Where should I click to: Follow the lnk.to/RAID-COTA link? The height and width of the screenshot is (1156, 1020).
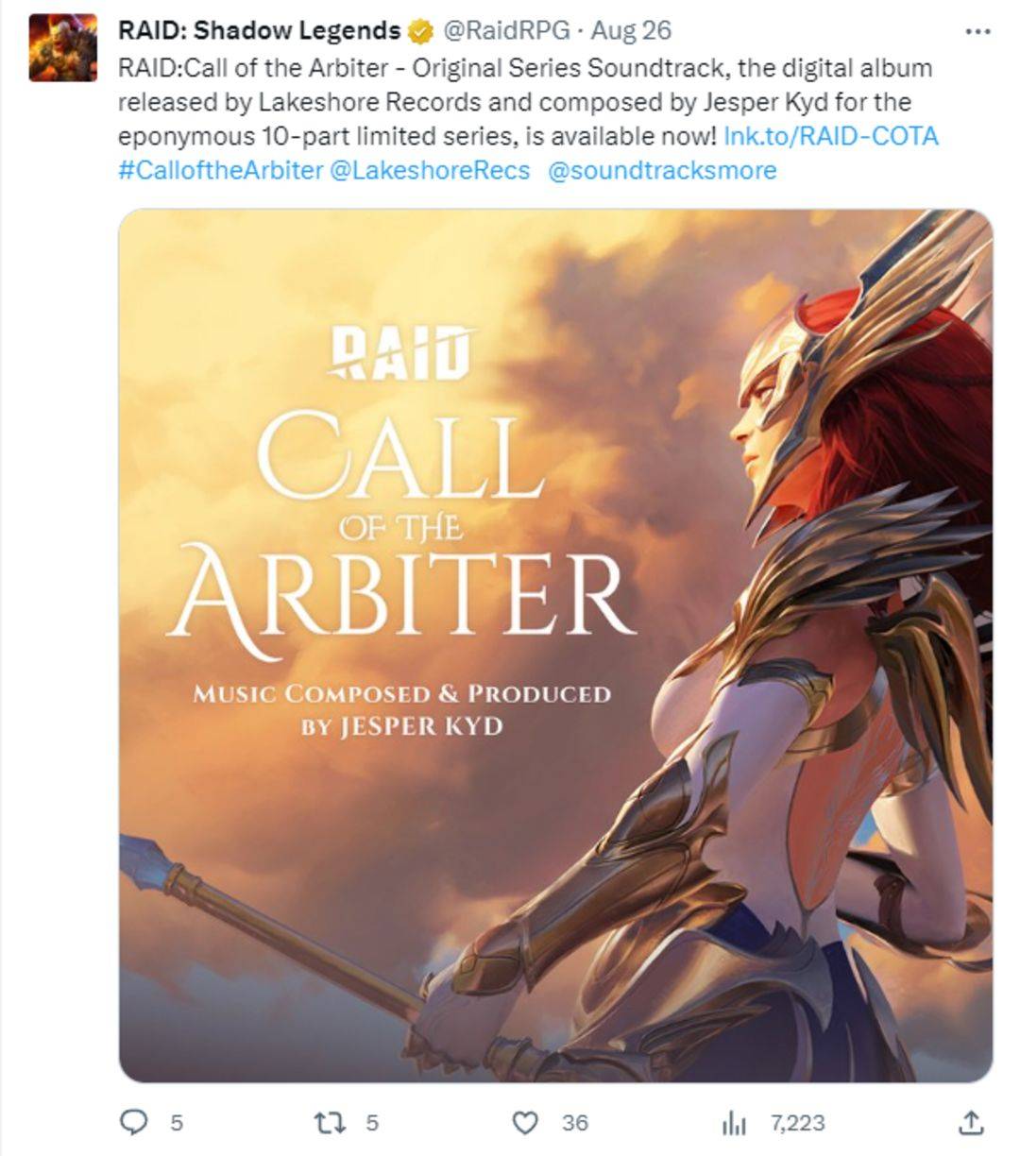tap(831, 136)
